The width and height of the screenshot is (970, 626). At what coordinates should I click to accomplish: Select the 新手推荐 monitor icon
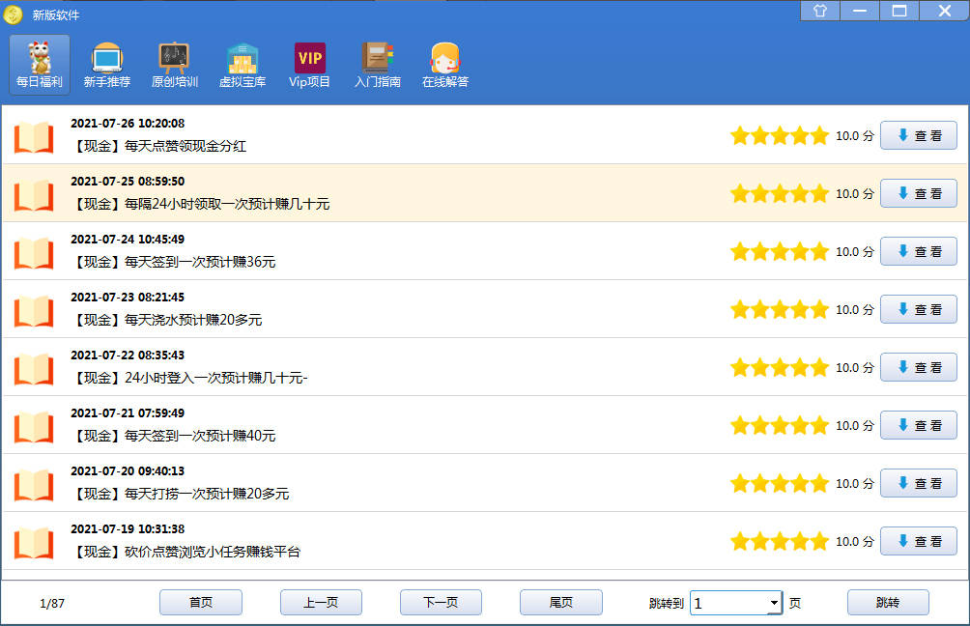pyautogui.click(x=106, y=65)
